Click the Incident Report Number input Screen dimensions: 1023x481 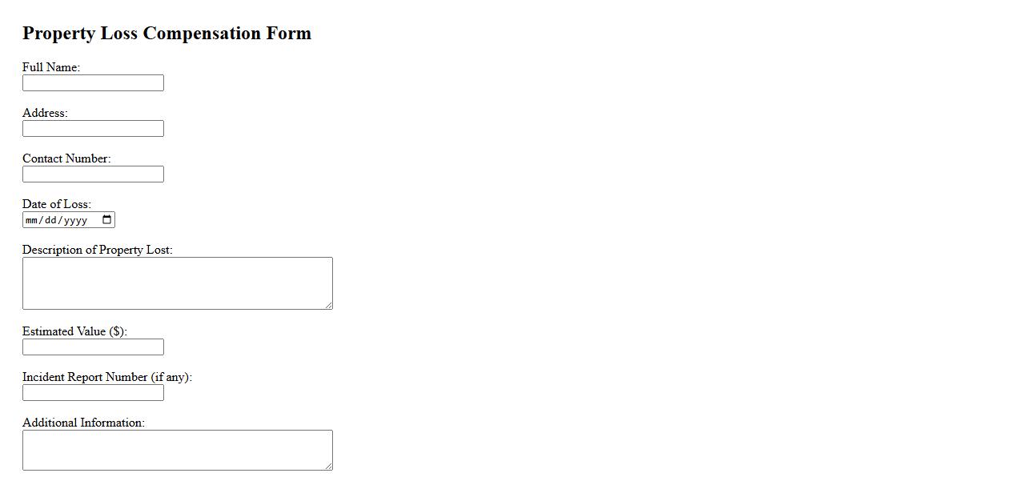pyautogui.click(x=93, y=393)
